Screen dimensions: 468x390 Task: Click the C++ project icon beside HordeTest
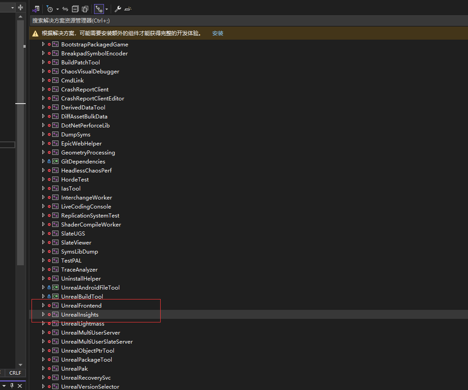pyautogui.click(x=55, y=180)
